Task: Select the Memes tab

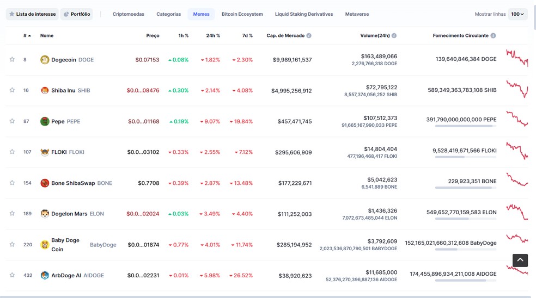Action: [x=202, y=14]
